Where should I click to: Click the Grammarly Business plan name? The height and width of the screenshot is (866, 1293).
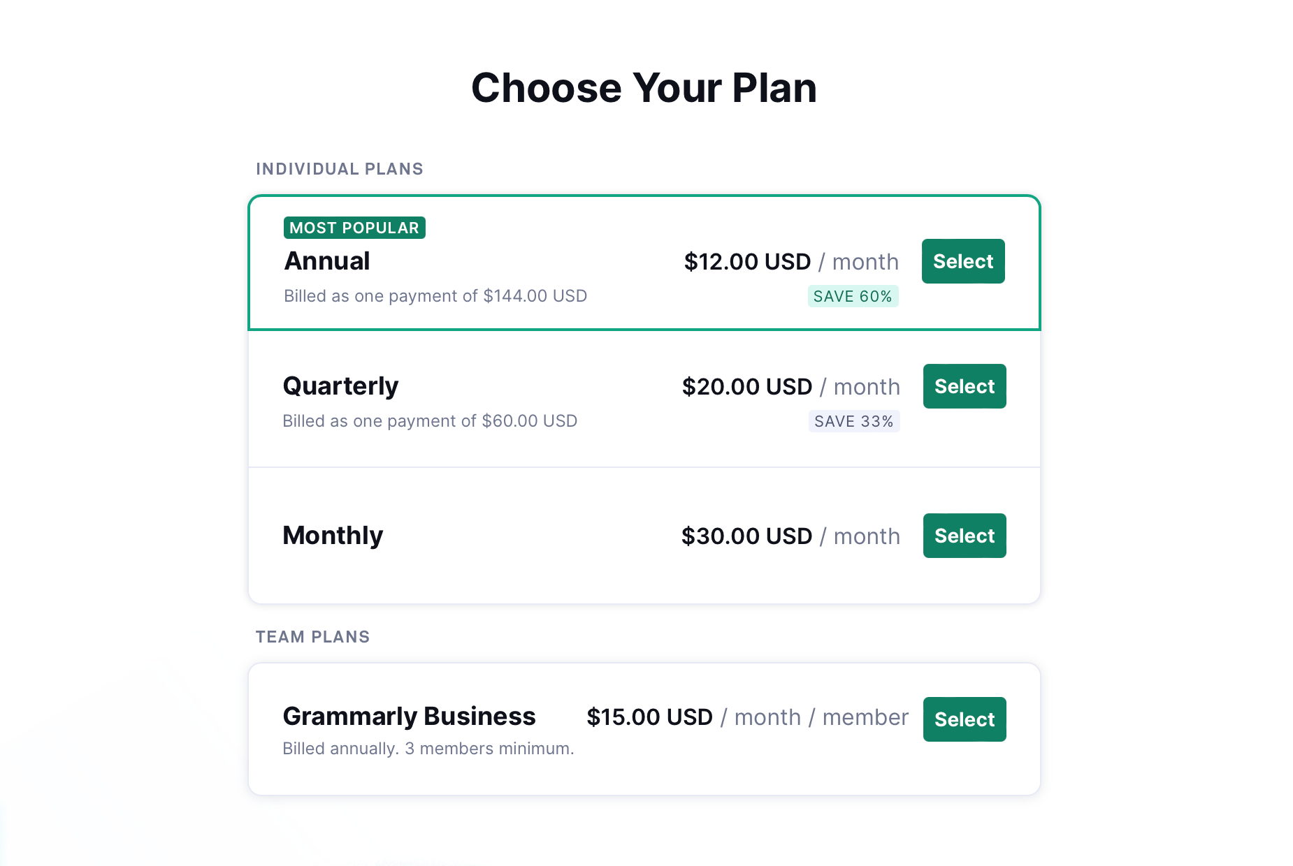(409, 717)
